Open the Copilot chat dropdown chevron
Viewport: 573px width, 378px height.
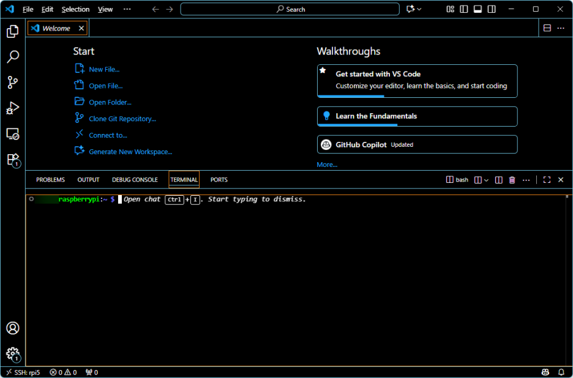tap(419, 9)
